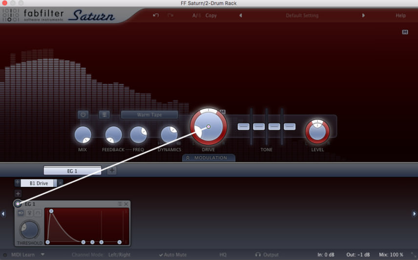Click the B1 Drive modulation slot

coord(39,183)
